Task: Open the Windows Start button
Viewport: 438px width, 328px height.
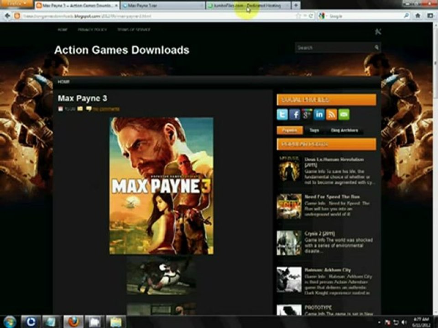Action: point(10,322)
